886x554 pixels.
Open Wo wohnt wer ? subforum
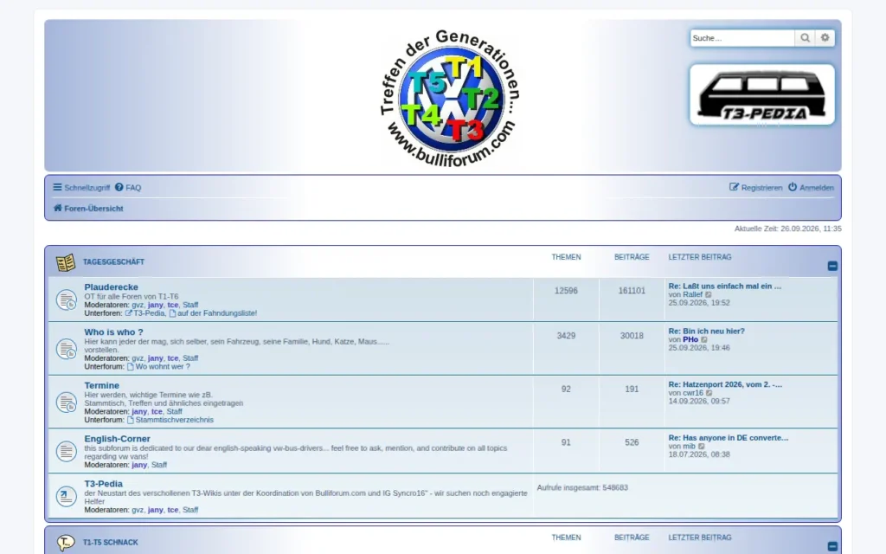coord(158,366)
